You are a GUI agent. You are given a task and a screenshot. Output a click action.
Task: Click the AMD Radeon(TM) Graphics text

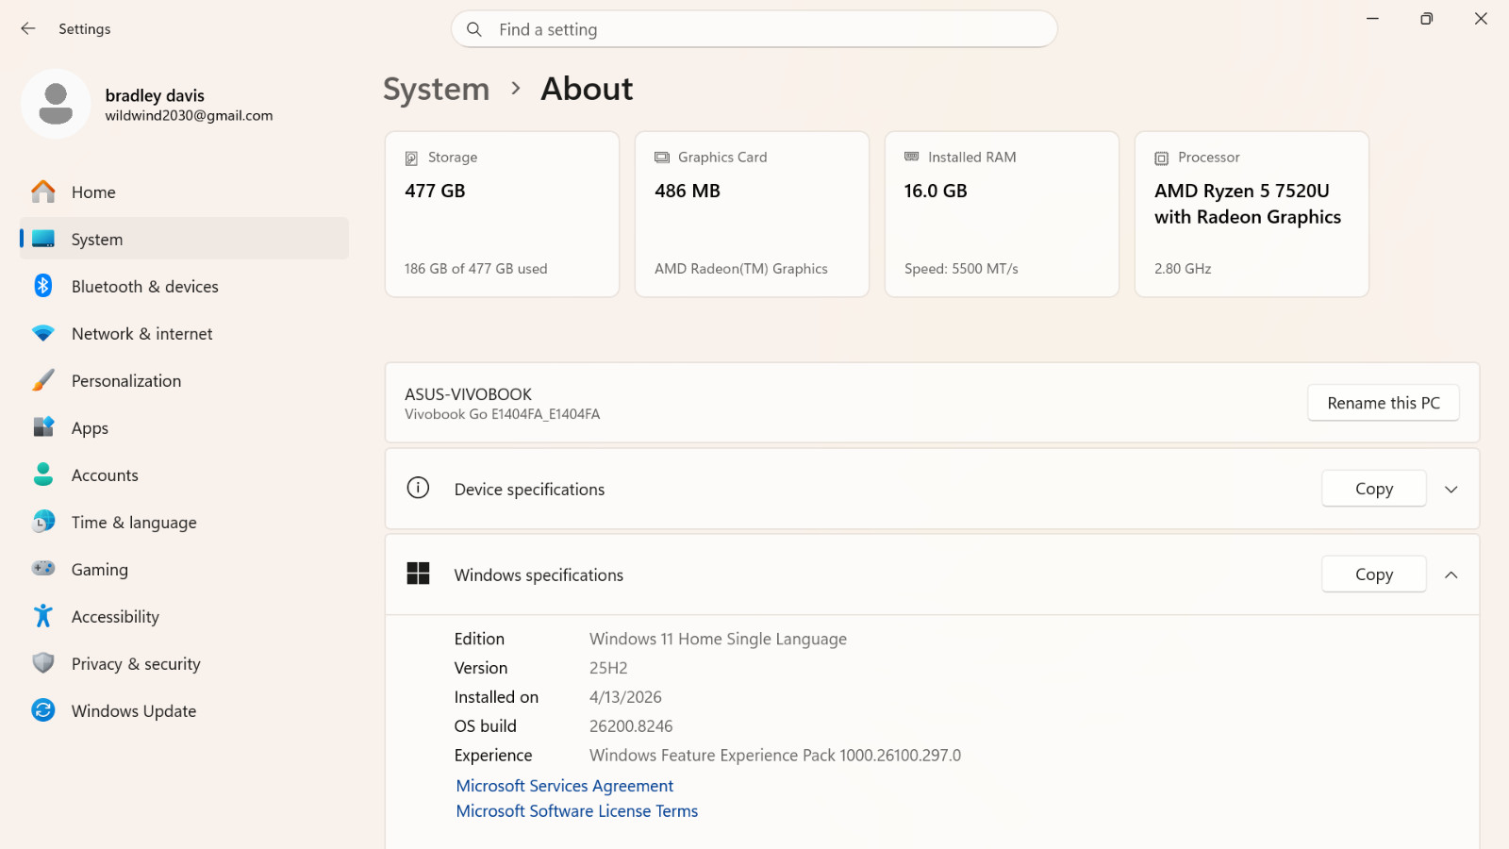tap(741, 269)
